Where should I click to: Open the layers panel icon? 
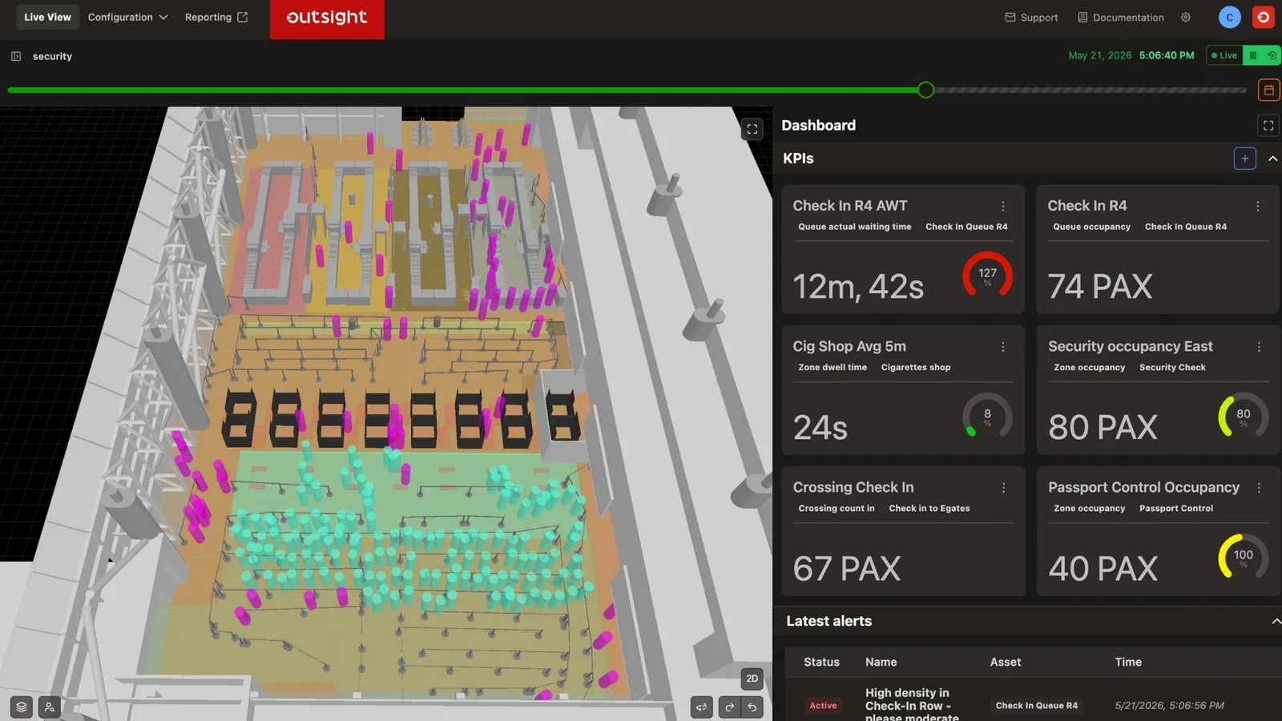click(x=22, y=707)
